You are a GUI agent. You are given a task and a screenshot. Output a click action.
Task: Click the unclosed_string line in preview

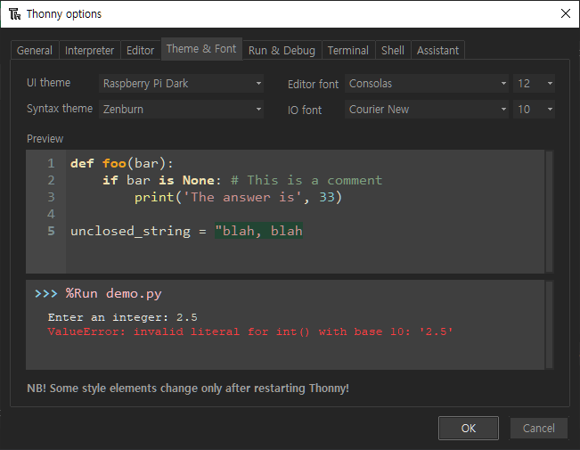coord(186,231)
